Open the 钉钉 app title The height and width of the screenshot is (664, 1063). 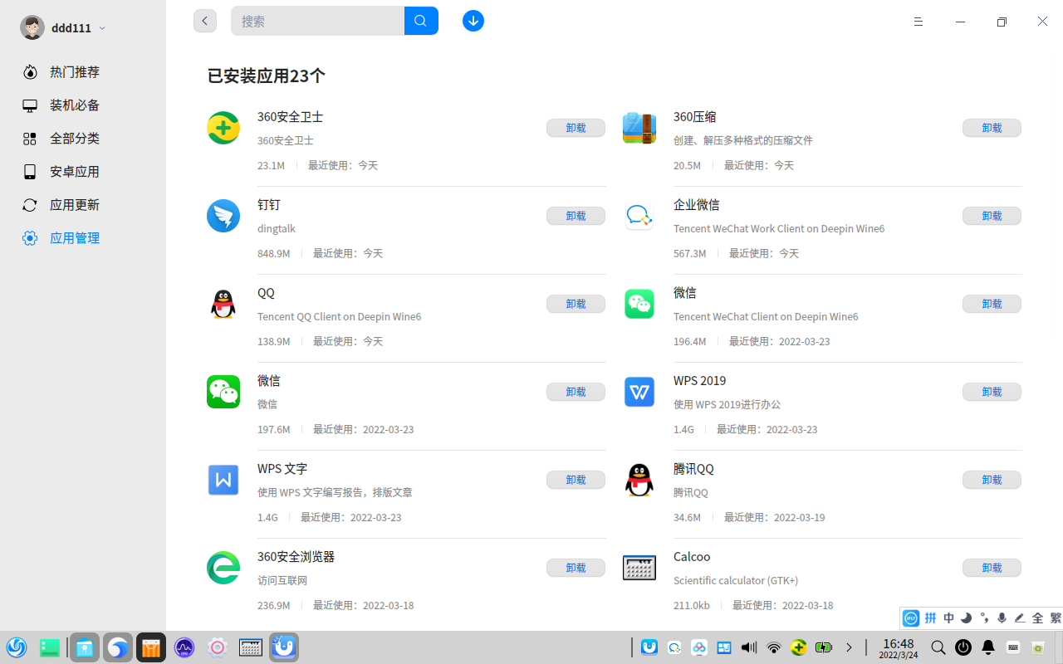coord(269,205)
